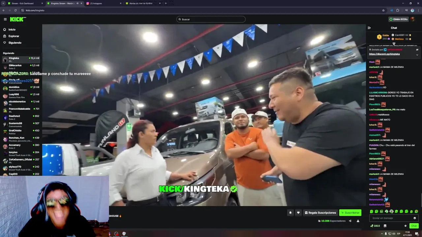Click the 1810 channel points balance
This screenshot has height=237, width=422.
pyautogui.click(x=375, y=226)
